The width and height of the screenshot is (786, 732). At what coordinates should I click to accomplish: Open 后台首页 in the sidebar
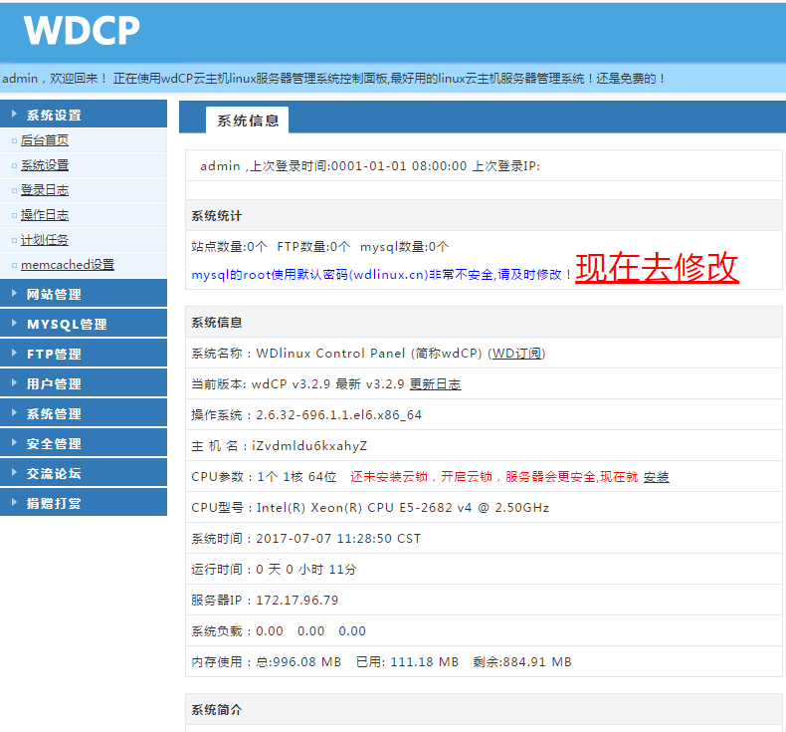pos(45,140)
